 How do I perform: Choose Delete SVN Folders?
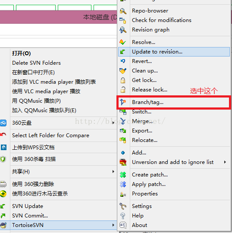click(36, 63)
